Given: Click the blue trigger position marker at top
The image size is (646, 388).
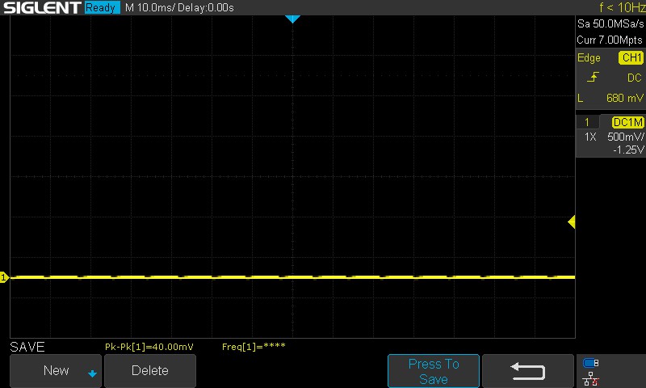Looking at the screenshot, I should click(x=292, y=19).
